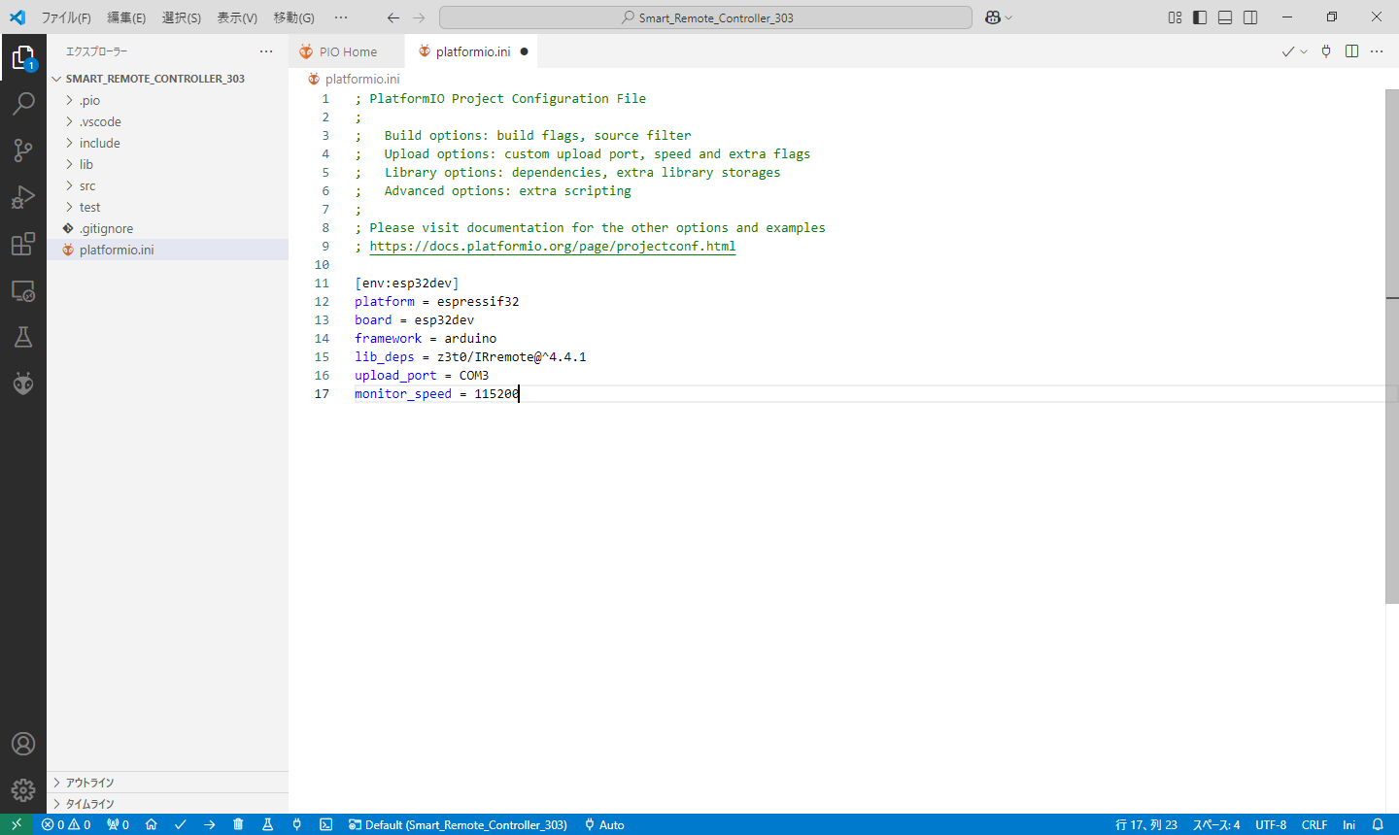Image resolution: width=1399 pixels, height=835 pixels.
Task: Open the Copilot dropdown arrow in title bar
Action: pos(1008,17)
